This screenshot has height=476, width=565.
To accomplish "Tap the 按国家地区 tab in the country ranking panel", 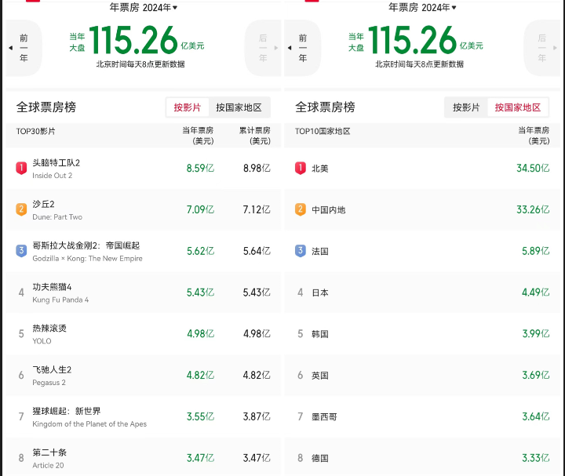I will tap(517, 107).
